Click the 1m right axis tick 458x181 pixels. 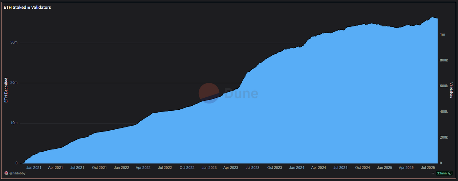click(442, 34)
